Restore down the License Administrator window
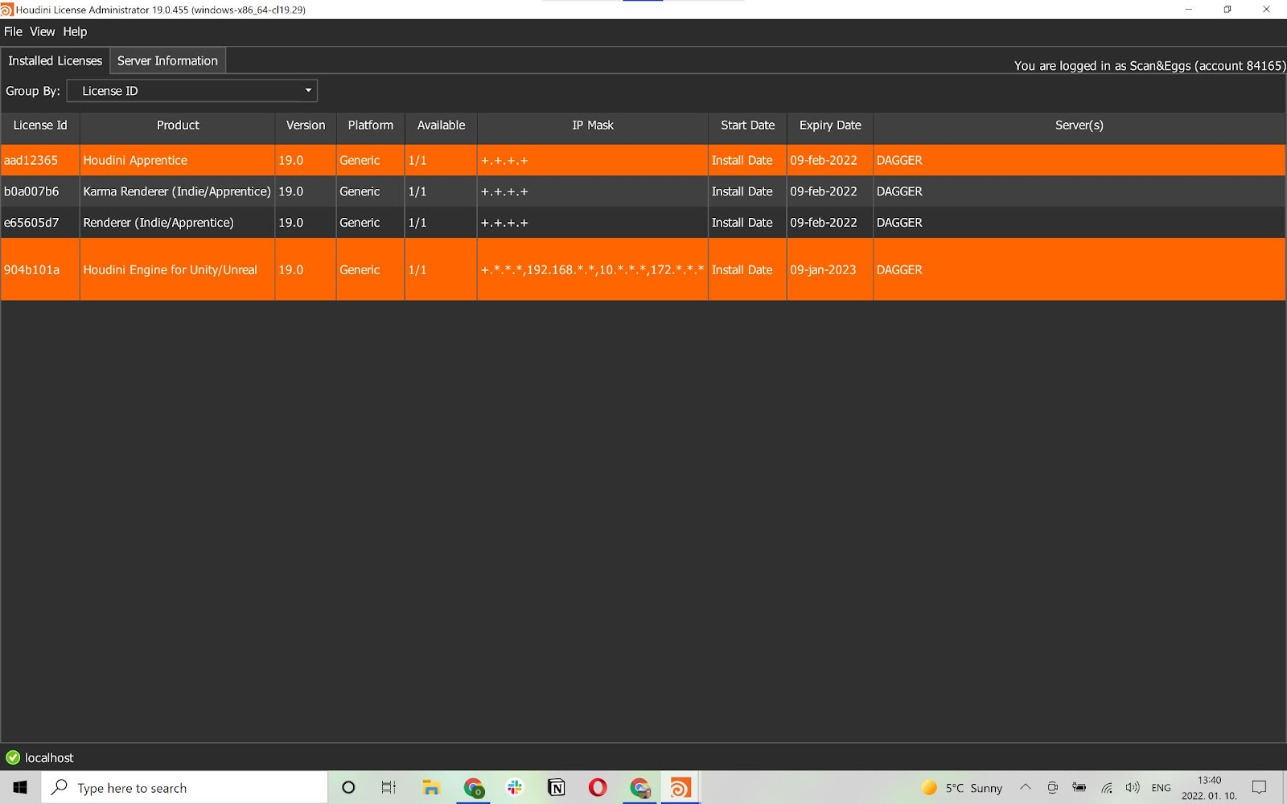 pyautogui.click(x=1227, y=10)
